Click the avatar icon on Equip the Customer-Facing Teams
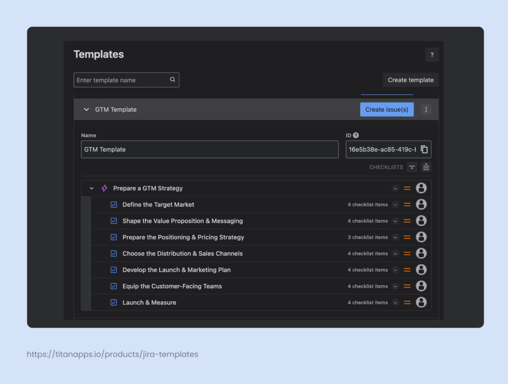508x384 pixels. (421, 286)
